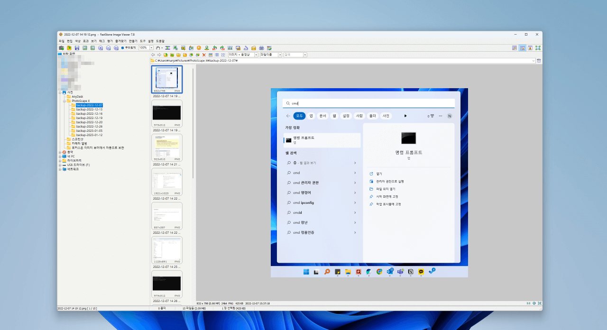Open the 효과 menu
The height and width of the screenshot is (330, 607).
tap(86, 41)
